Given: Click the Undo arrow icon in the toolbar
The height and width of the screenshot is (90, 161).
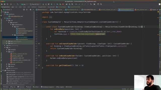Looking at the screenshot, I should point(91,4).
